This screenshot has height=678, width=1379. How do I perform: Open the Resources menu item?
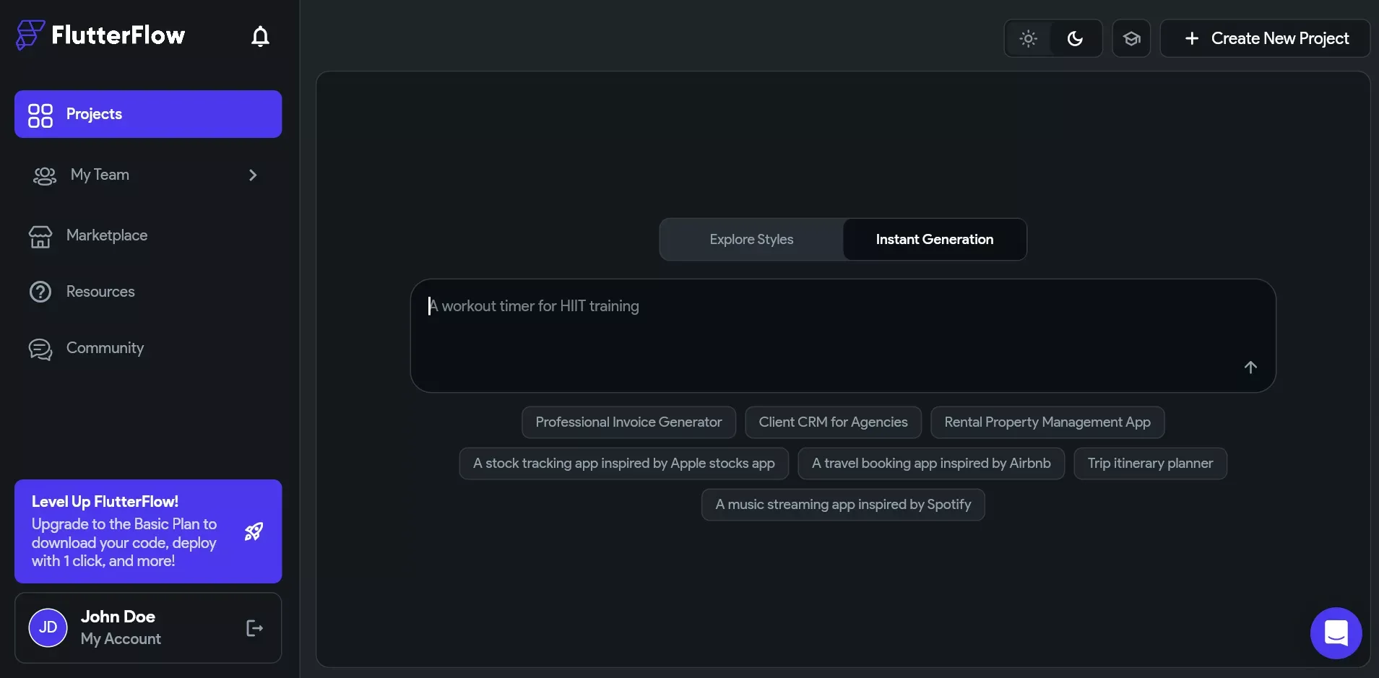click(148, 292)
